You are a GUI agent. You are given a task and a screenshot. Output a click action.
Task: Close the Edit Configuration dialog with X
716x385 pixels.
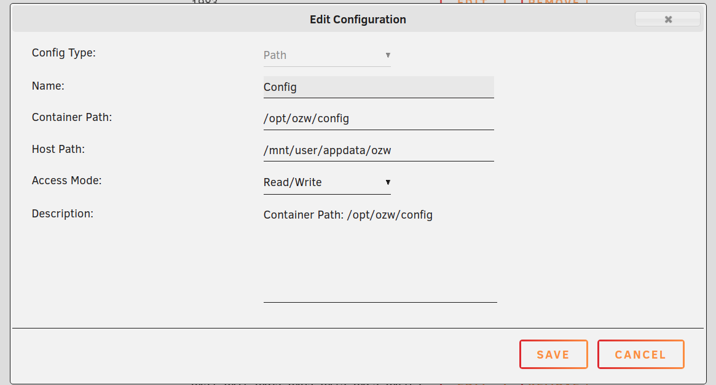[x=667, y=19]
